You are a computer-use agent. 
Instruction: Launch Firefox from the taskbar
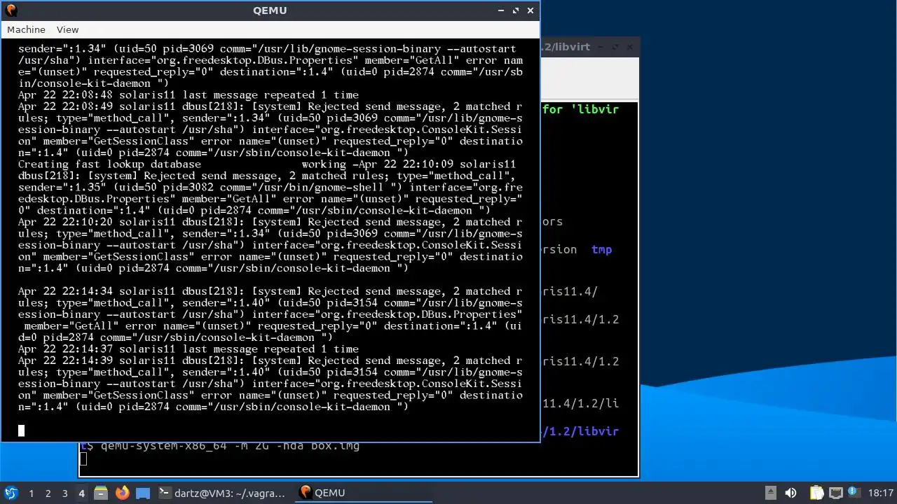tap(122, 493)
